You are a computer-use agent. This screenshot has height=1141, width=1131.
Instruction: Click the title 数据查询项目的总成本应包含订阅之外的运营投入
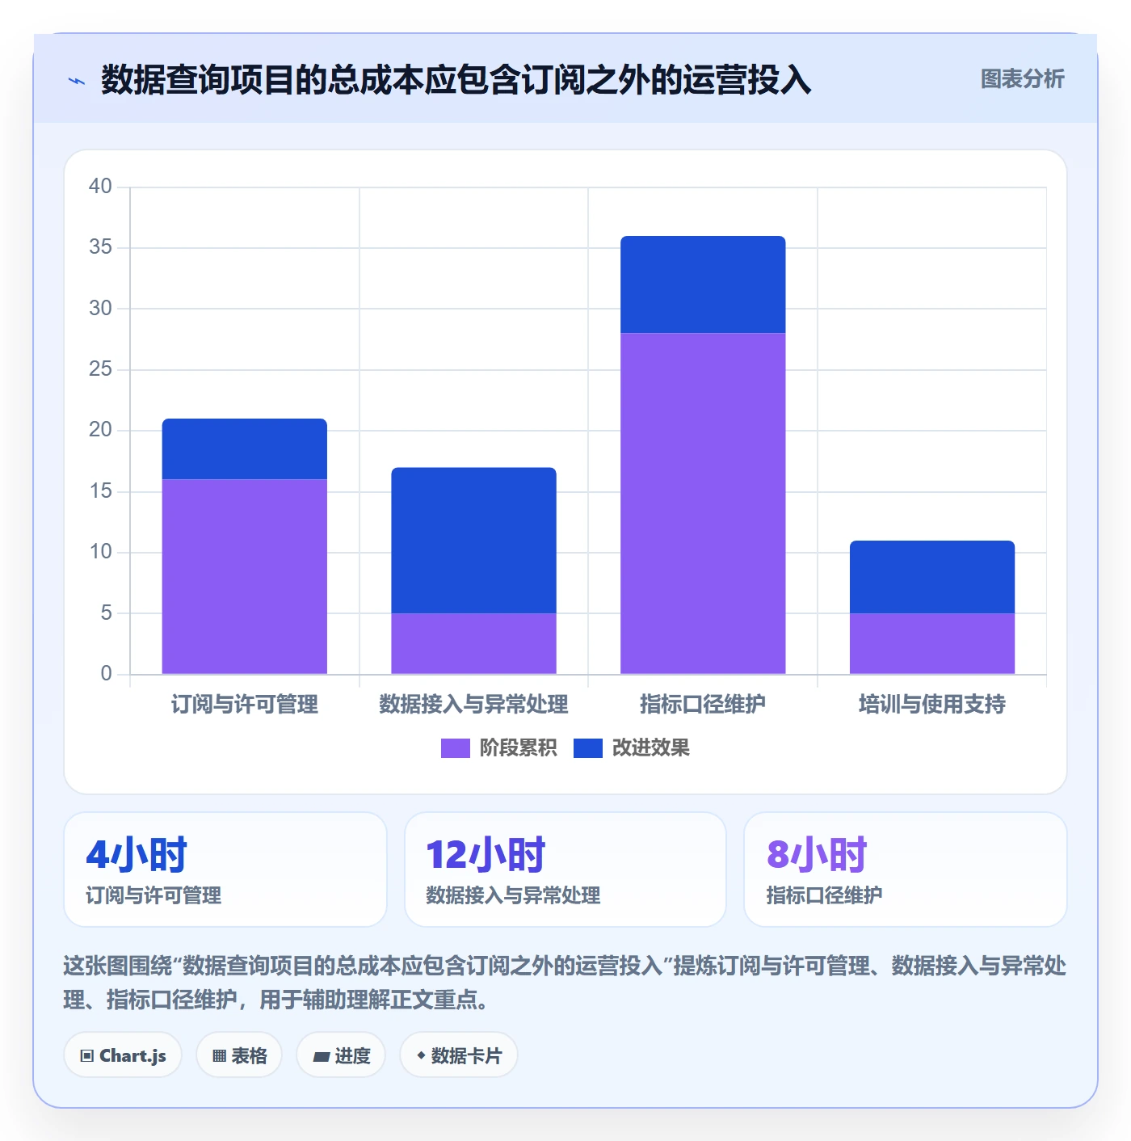click(x=456, y=80)
